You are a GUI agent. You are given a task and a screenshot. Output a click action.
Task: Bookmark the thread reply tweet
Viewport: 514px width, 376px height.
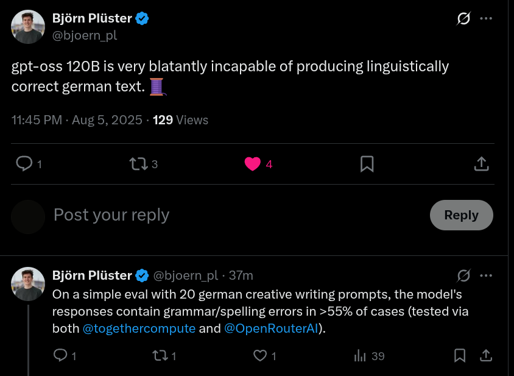[x=460, y=355]
